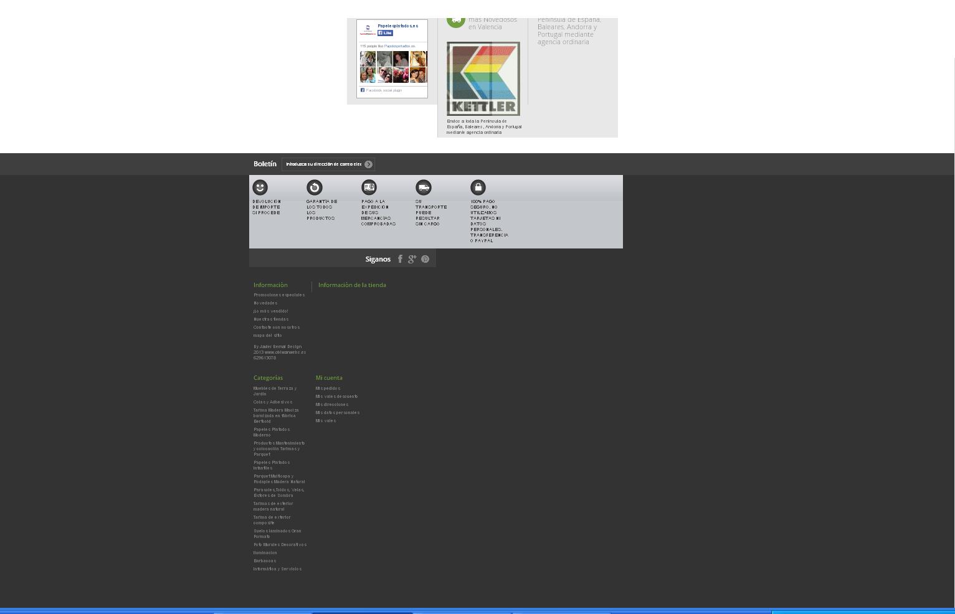This screenshot has width=955, height=614.
Task: Click the Papelespintados page profile thumbnail
Action: (x=367, y=30)
